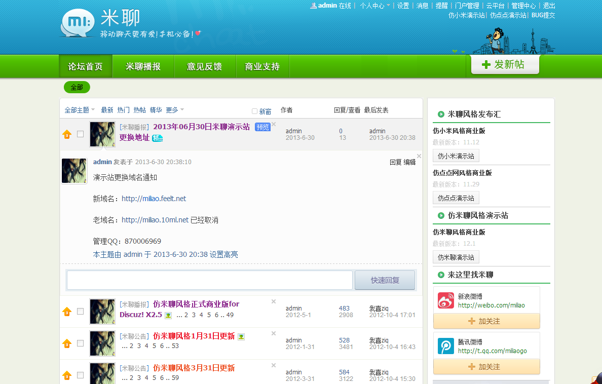Select the 全部 category pill
This screenshot has width=602, height=384.
(x=77, y=88)
